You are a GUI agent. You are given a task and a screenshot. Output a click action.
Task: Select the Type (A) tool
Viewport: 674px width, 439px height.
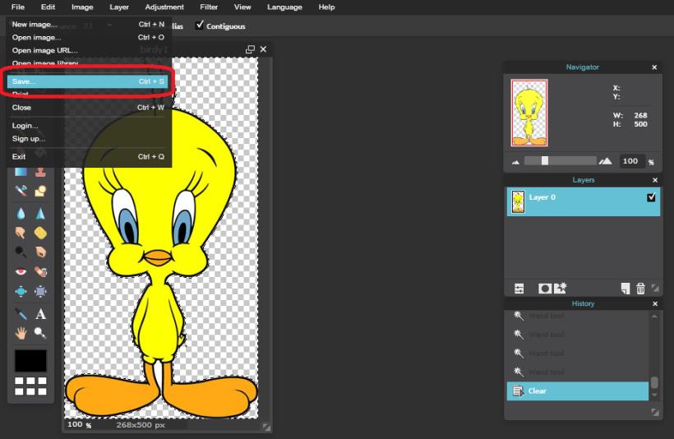(x=40, y=314)
